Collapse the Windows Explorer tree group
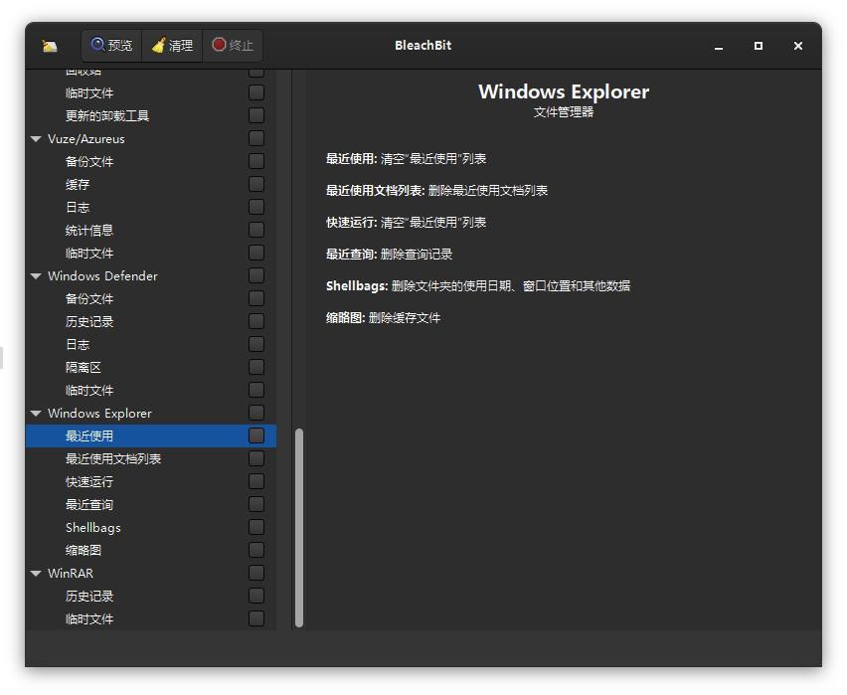 [36, 414]
